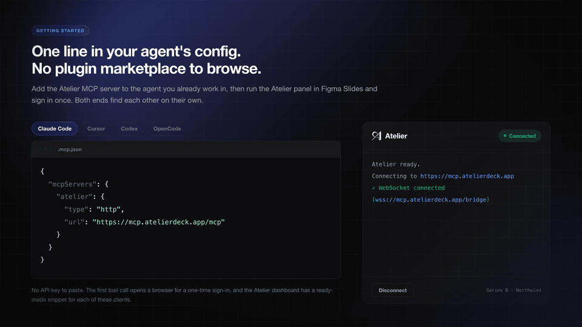This screenshot has height=327, width=582.
Task: Open the OpenCode tab
Action: point(167,128)
